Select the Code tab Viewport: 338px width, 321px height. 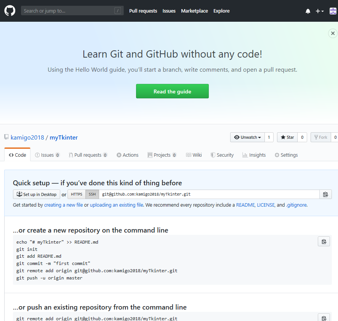18,155
